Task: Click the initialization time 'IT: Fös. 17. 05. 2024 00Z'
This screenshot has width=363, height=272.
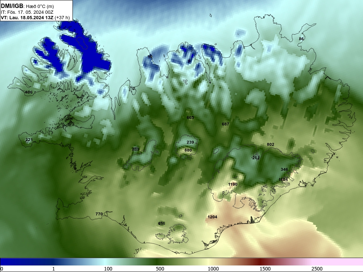Action: click(27, 12)
